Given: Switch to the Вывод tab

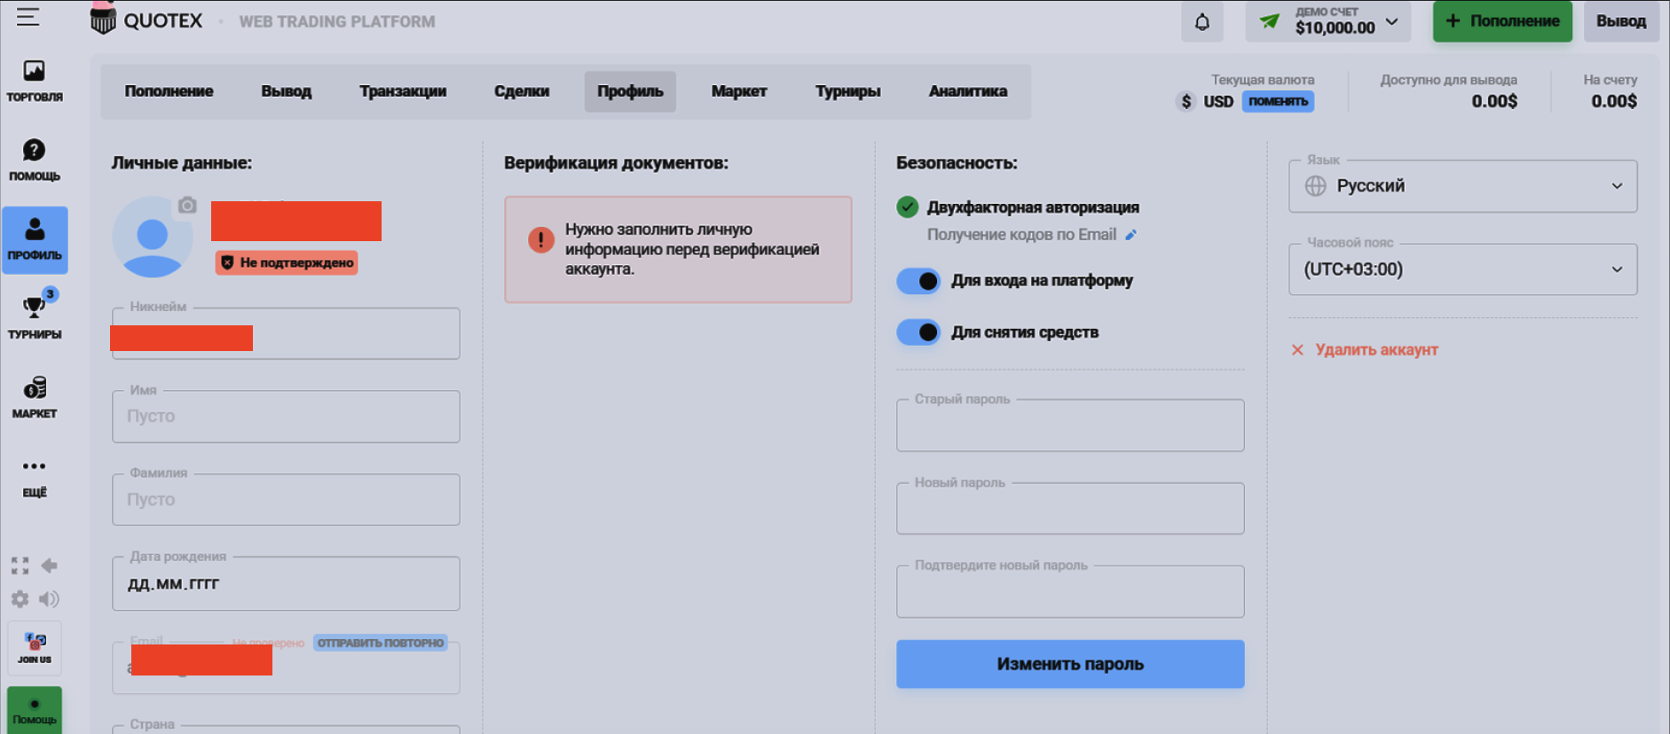Looking at the screenshot, I should coord(286,91).
